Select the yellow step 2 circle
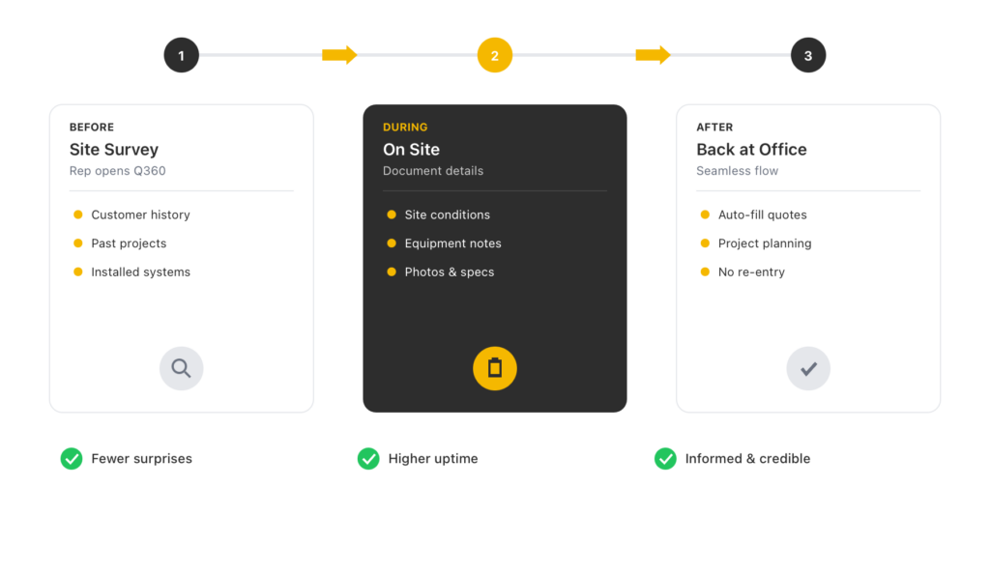 coord(495,56)
